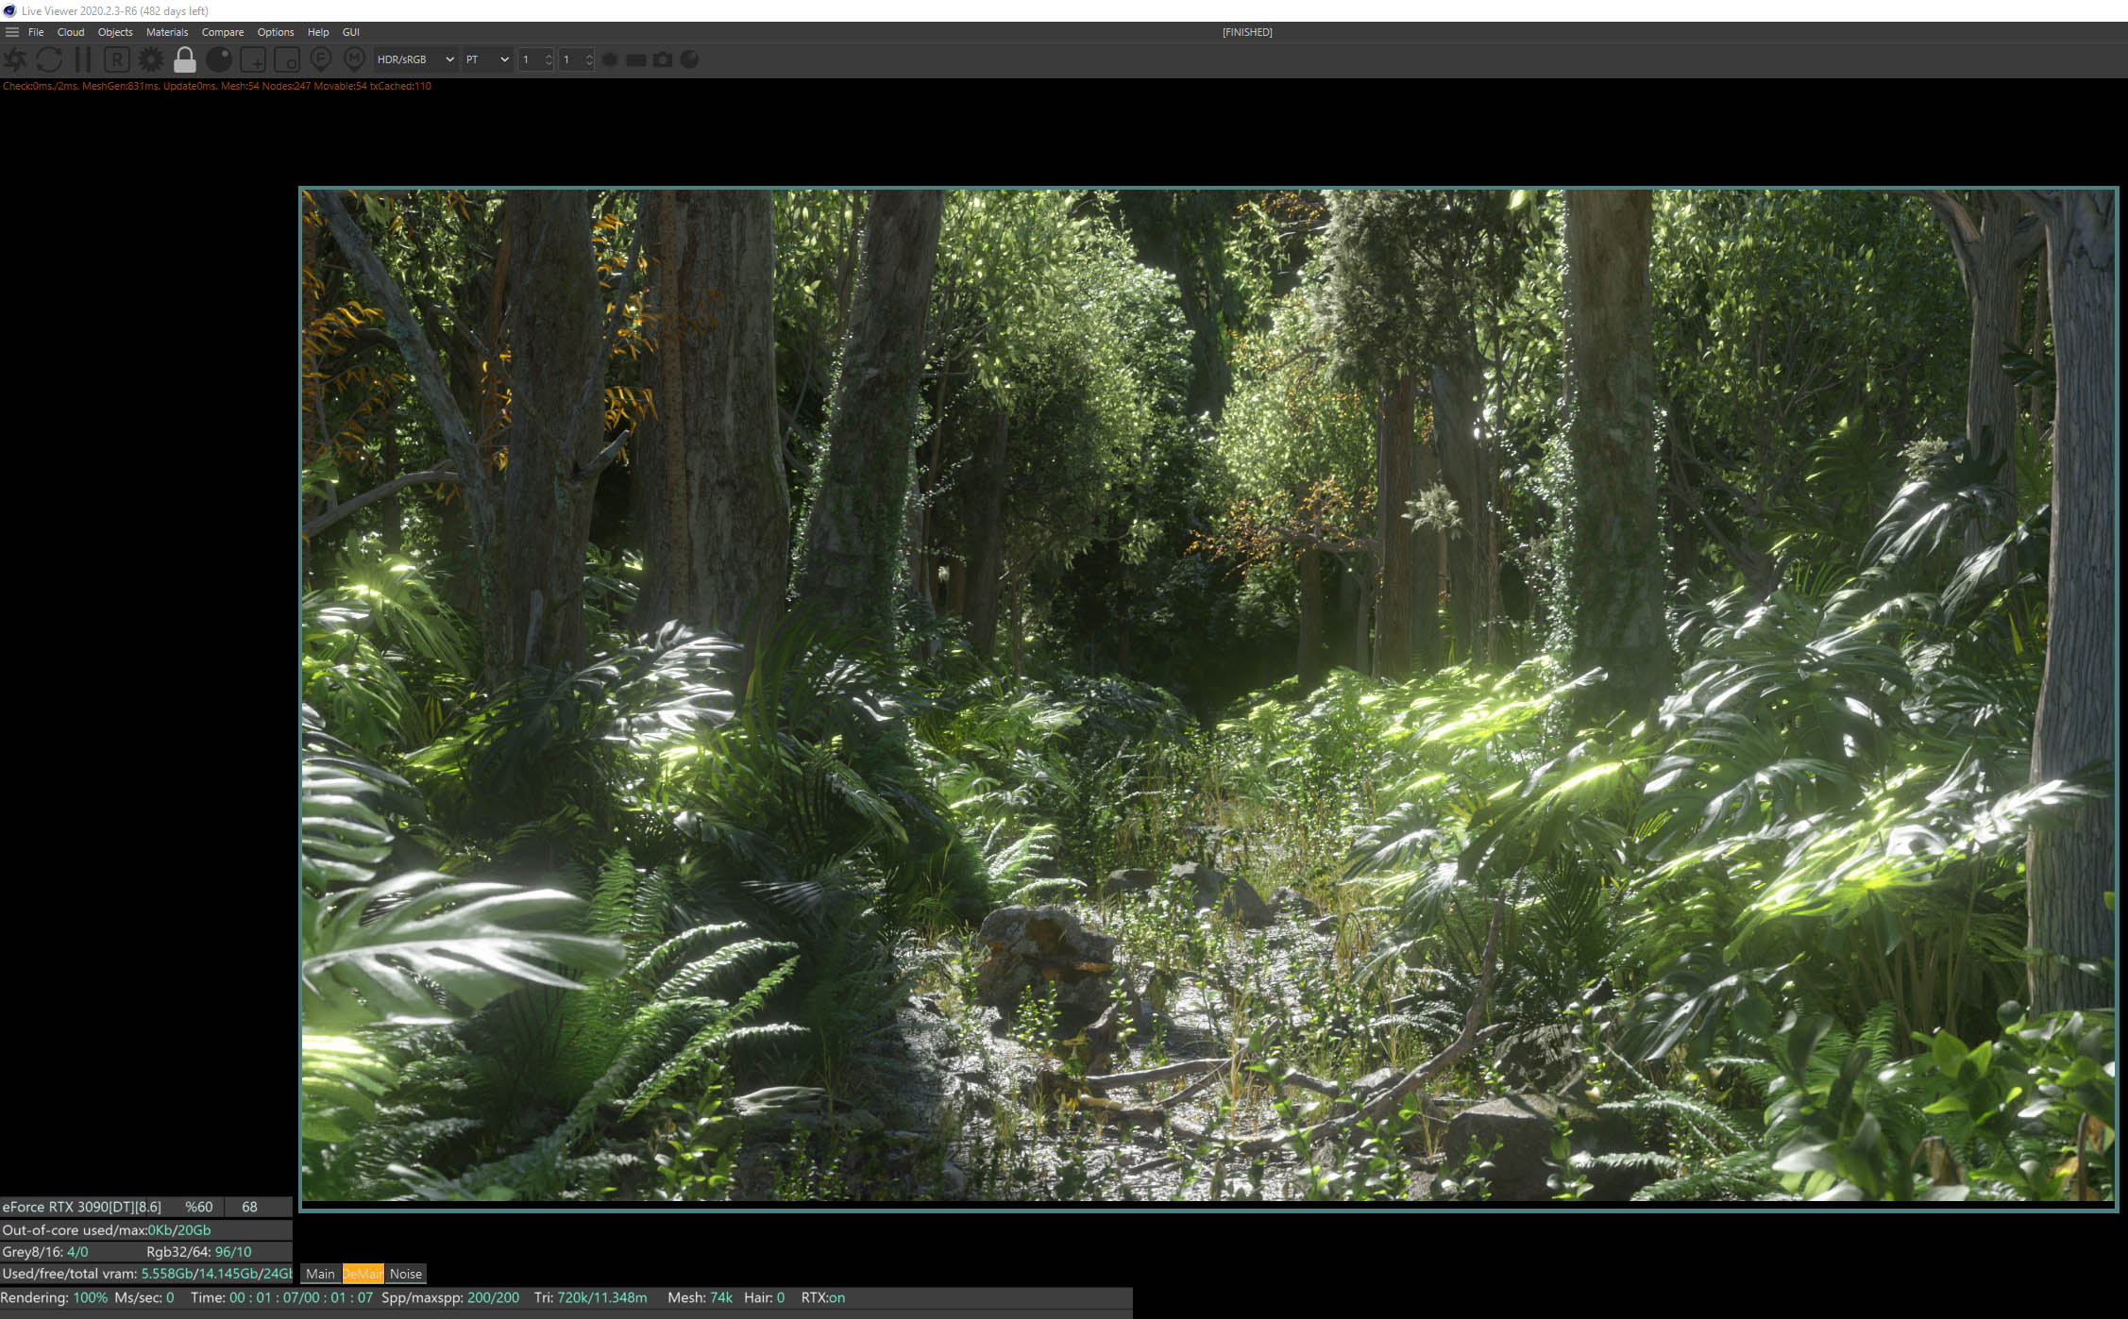Open the Materials menu
The width and height of the screenshot is (2128, 1319).
167,32
